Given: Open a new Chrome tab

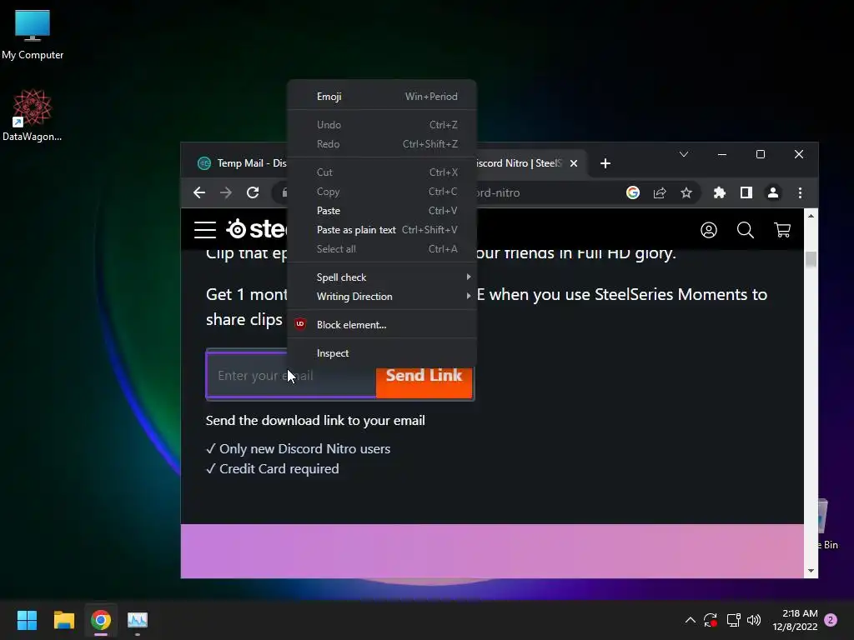Looking at the screenshot, I should tap(605, 163).
